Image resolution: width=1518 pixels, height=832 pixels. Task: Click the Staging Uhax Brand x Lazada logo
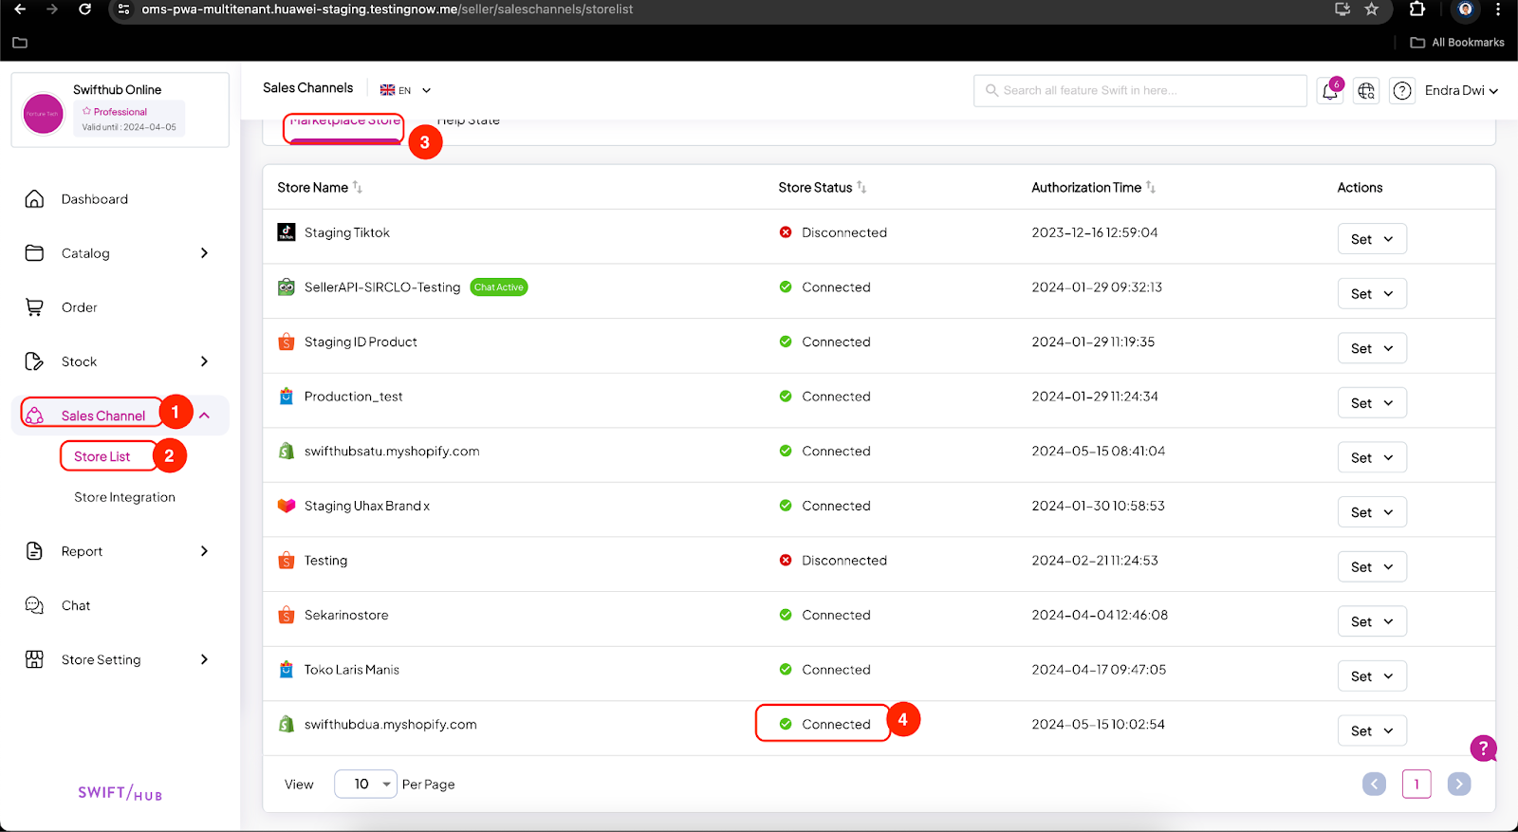(286, 506)
